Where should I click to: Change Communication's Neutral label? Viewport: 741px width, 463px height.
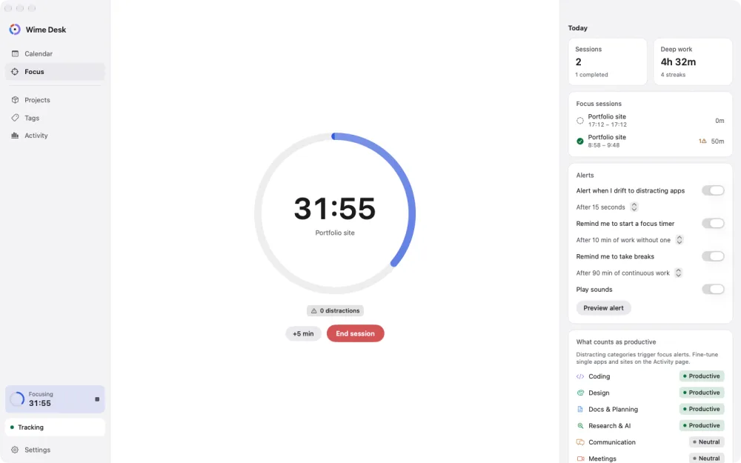[706, 442]
